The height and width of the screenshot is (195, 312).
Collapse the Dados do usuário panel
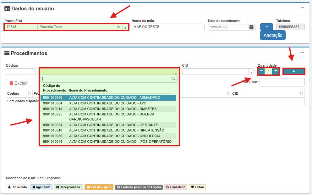pyautogui.click(x=302, y=8)
